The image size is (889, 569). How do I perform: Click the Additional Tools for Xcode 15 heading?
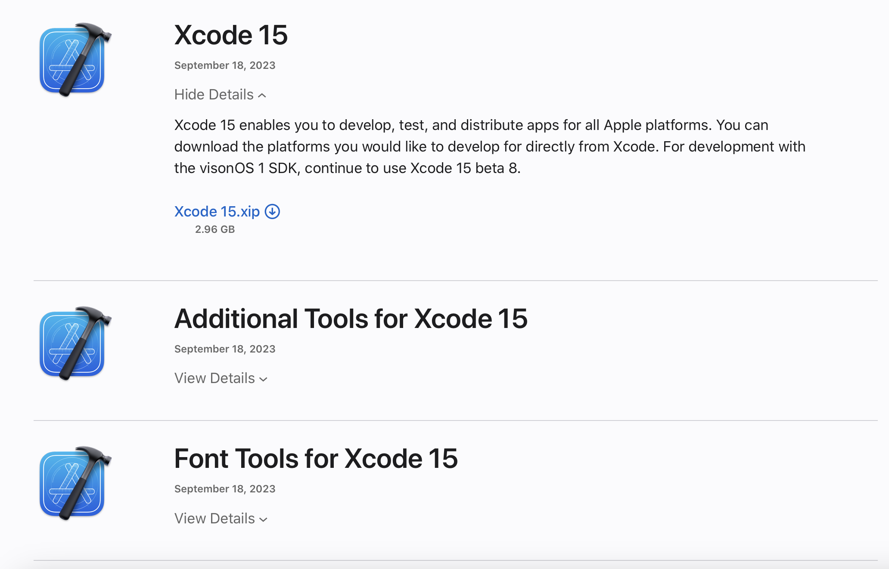[351, 319]
